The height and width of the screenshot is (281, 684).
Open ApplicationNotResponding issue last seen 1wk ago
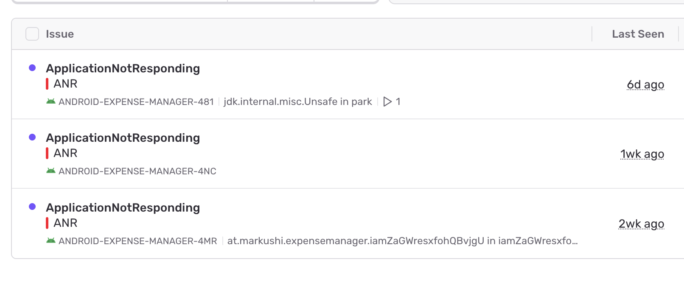[x=123, y=138]
